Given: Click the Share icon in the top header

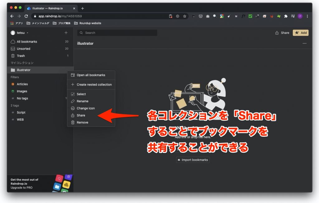Looking at the screenshot, I should [277, 33].
